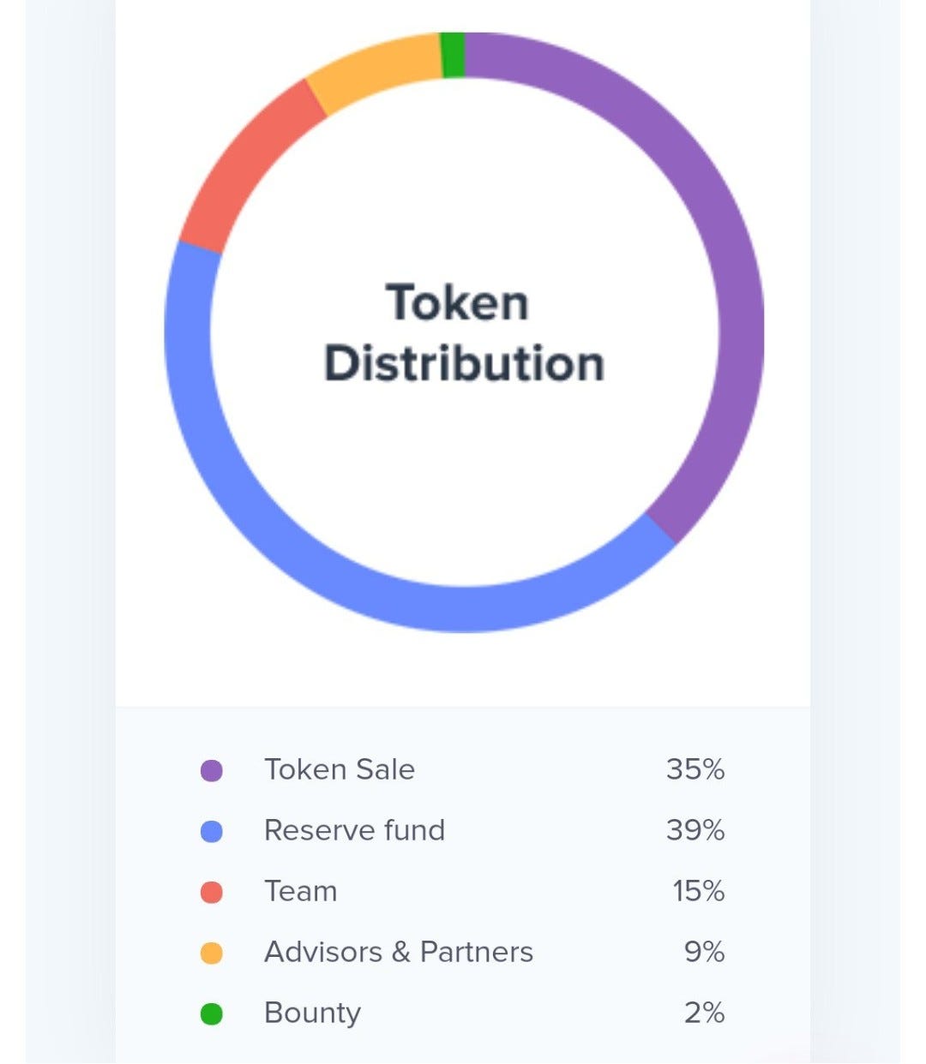Viewport: 926px width, 1064px height.
Task: Click the small green Bounty donut segment
Action: coord(453,55)
